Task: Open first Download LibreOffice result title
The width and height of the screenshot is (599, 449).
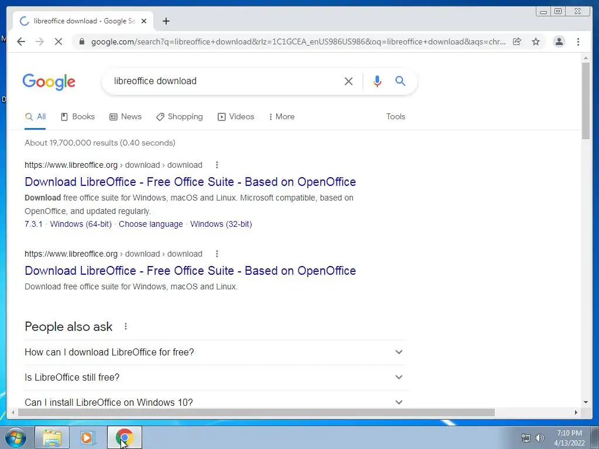Action: tap(190, 182)
